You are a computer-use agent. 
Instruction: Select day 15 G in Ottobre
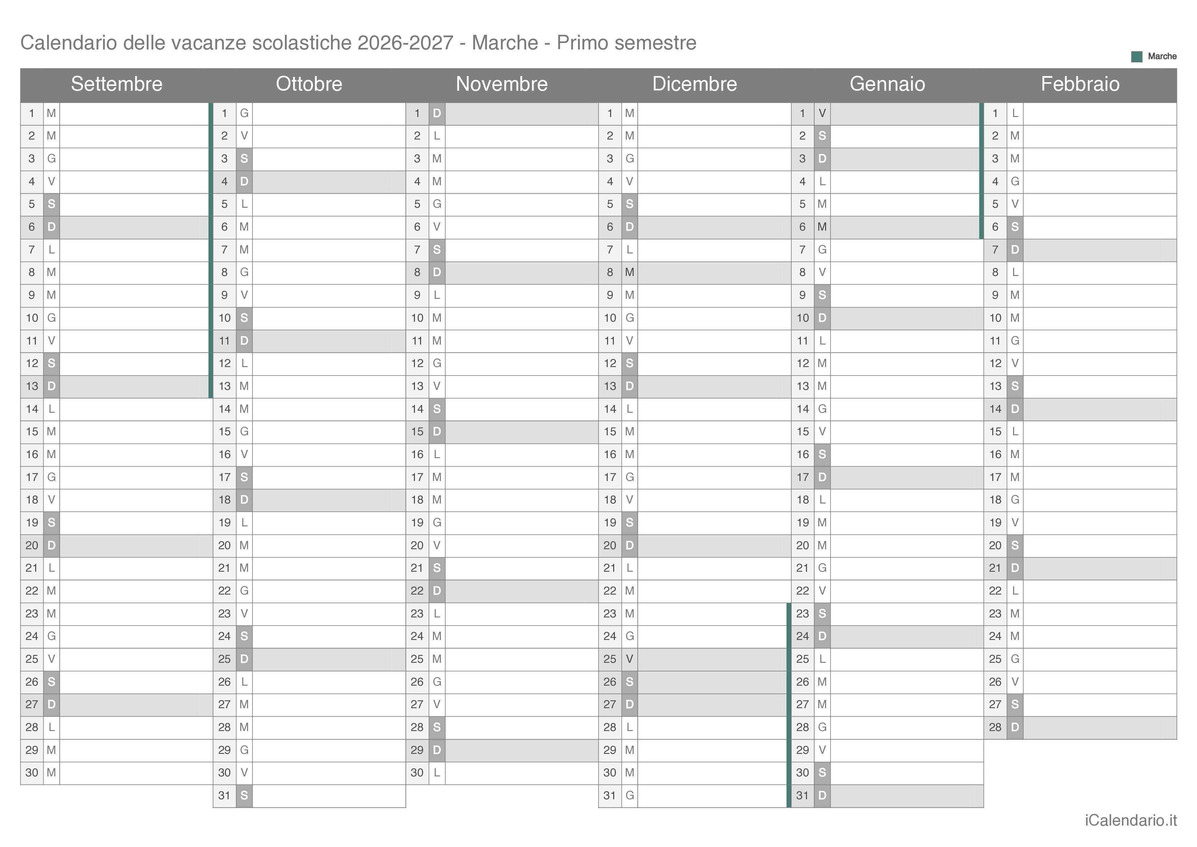309,432
